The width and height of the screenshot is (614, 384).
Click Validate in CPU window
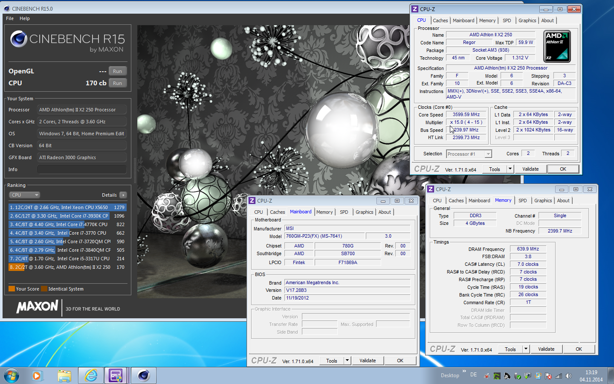[x=531, y=169]
